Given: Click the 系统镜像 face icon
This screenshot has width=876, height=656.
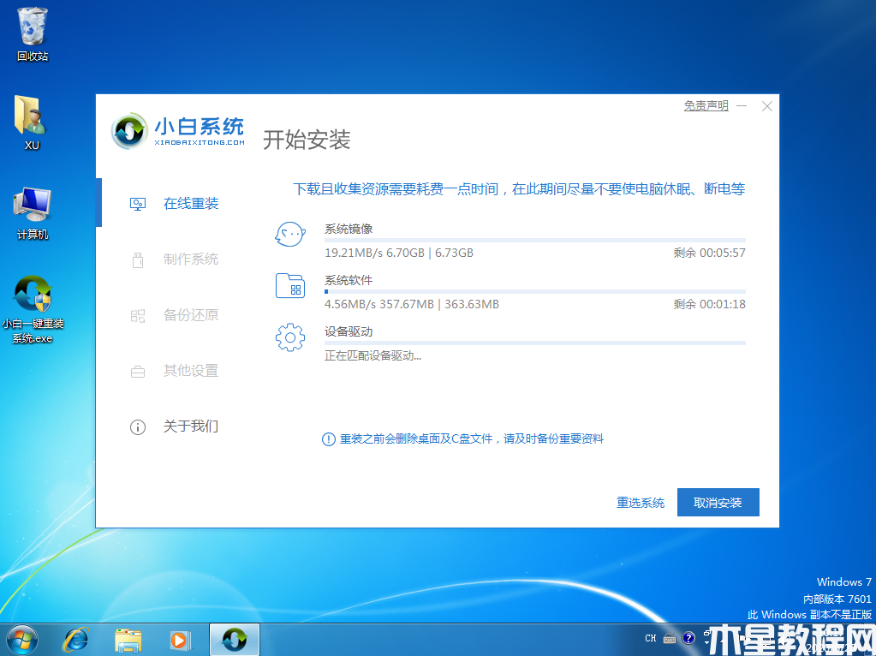Looking at the screenshot, I should [290, 234].
